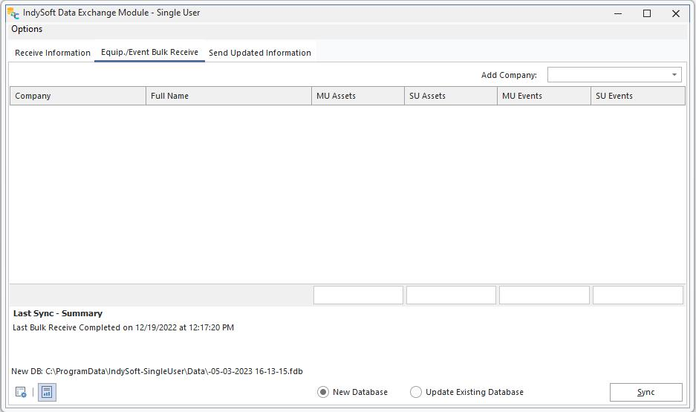This screenshot has height=412, width=696.
Task: Click the 'Add Company:' label
Action: pyautogui.click(x=509, y=75)
